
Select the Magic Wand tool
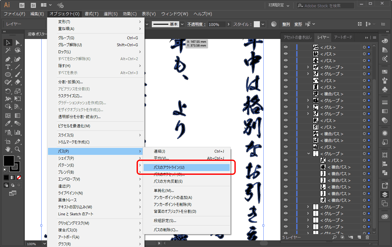point(8,50)
